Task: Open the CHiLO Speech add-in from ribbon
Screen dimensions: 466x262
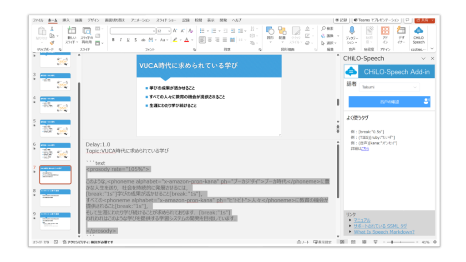Action: 418,35
